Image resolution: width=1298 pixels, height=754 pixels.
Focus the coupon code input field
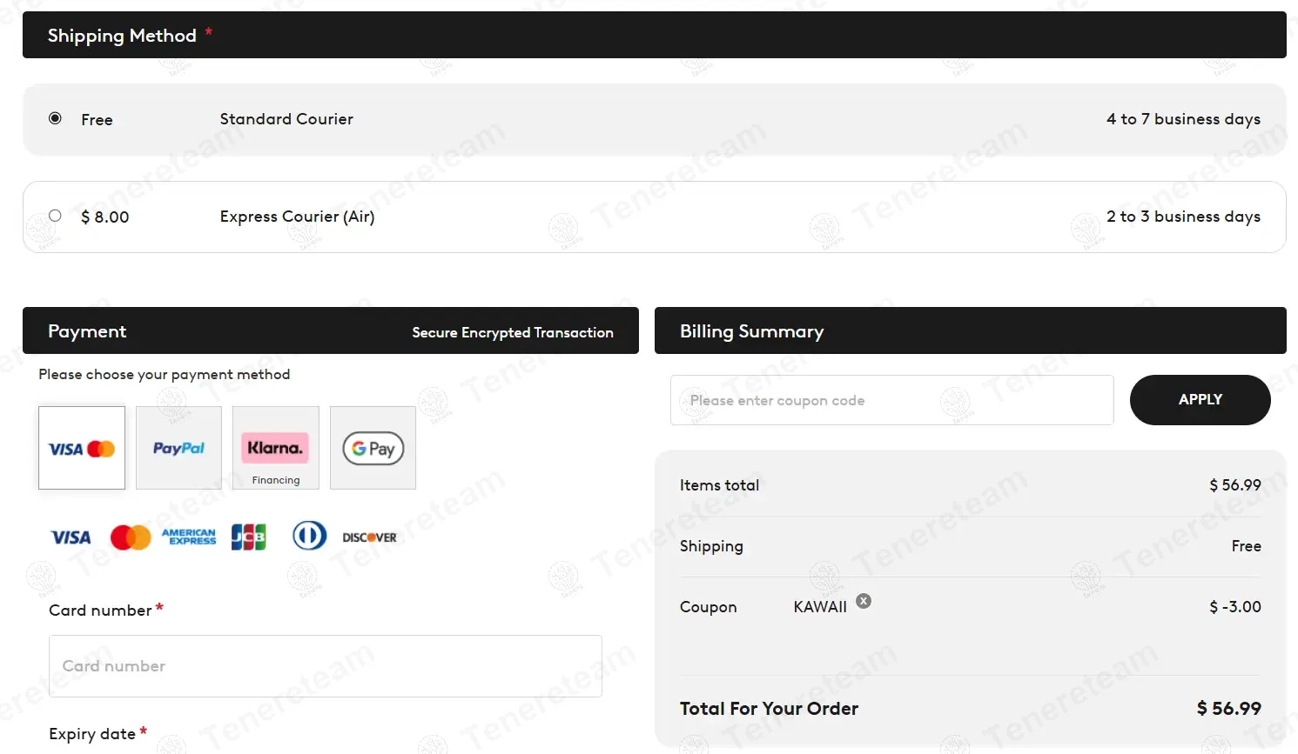click(x=891, y=400)
